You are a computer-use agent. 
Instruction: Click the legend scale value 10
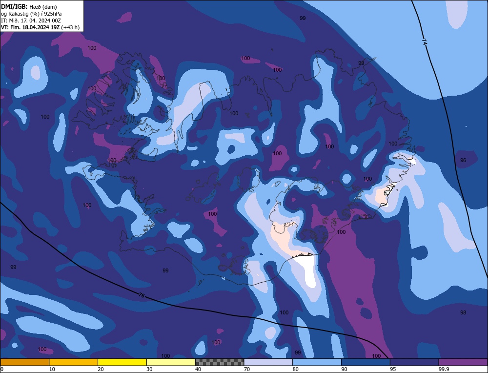pos(52,369)
